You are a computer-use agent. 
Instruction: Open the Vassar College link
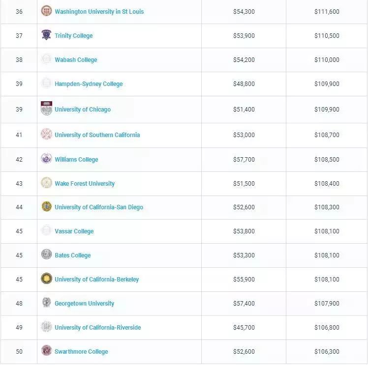coord(74,231)
